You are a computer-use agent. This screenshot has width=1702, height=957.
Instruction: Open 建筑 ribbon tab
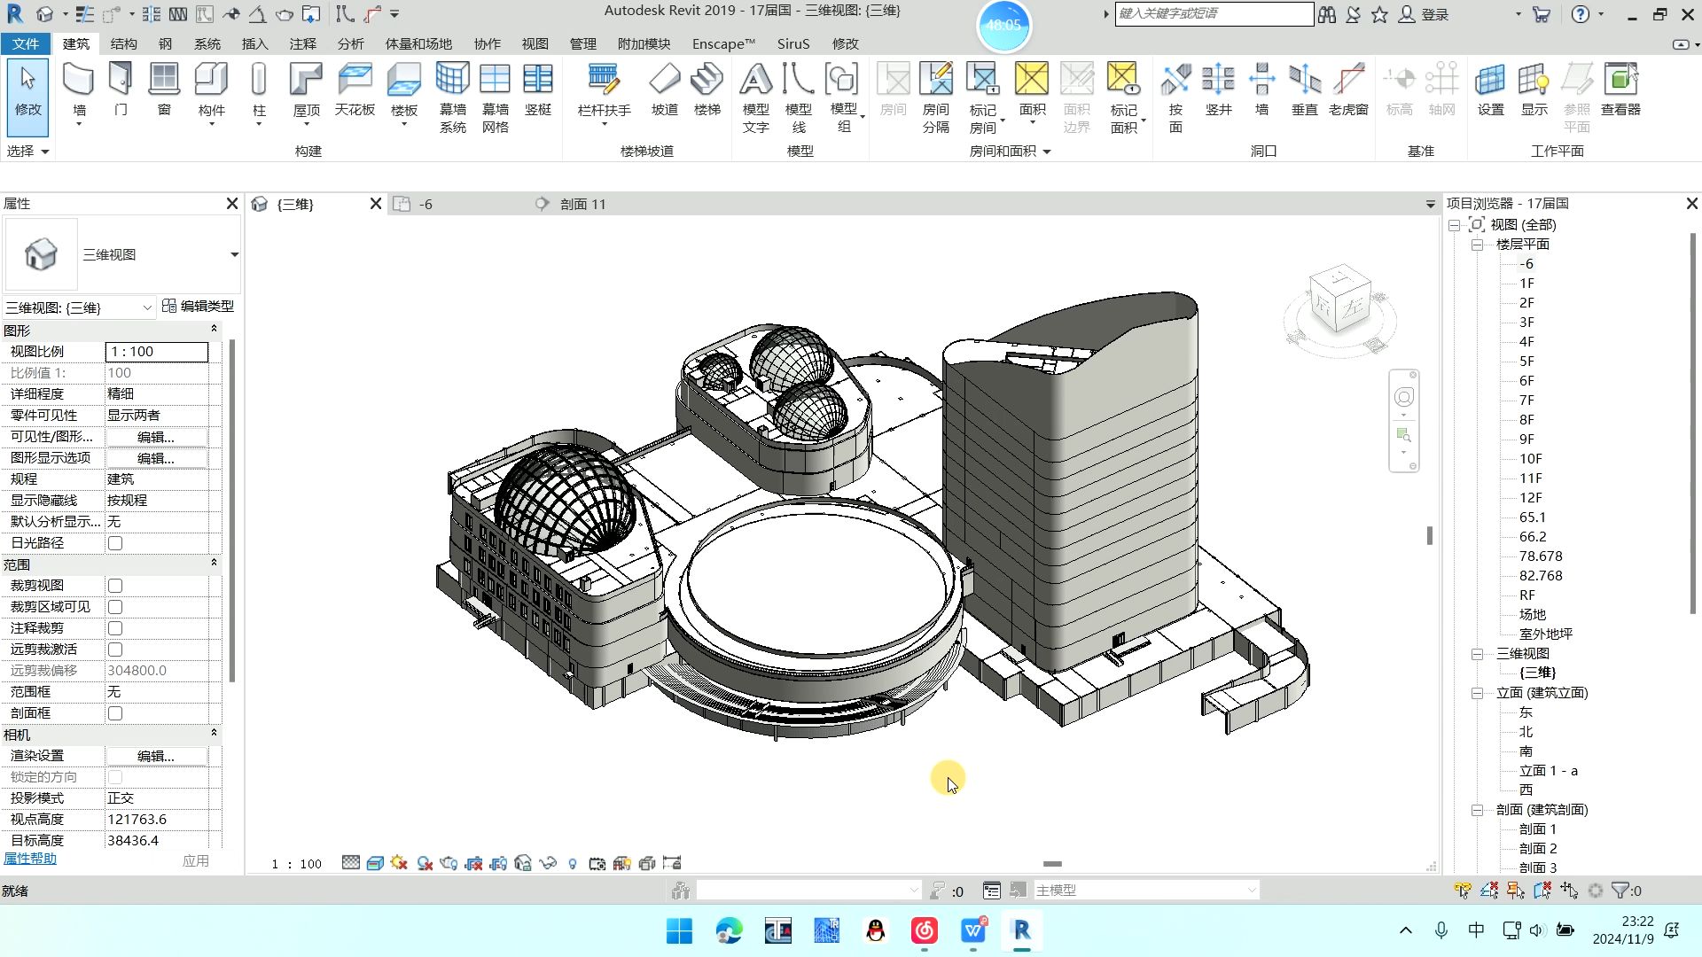[74, 43]
